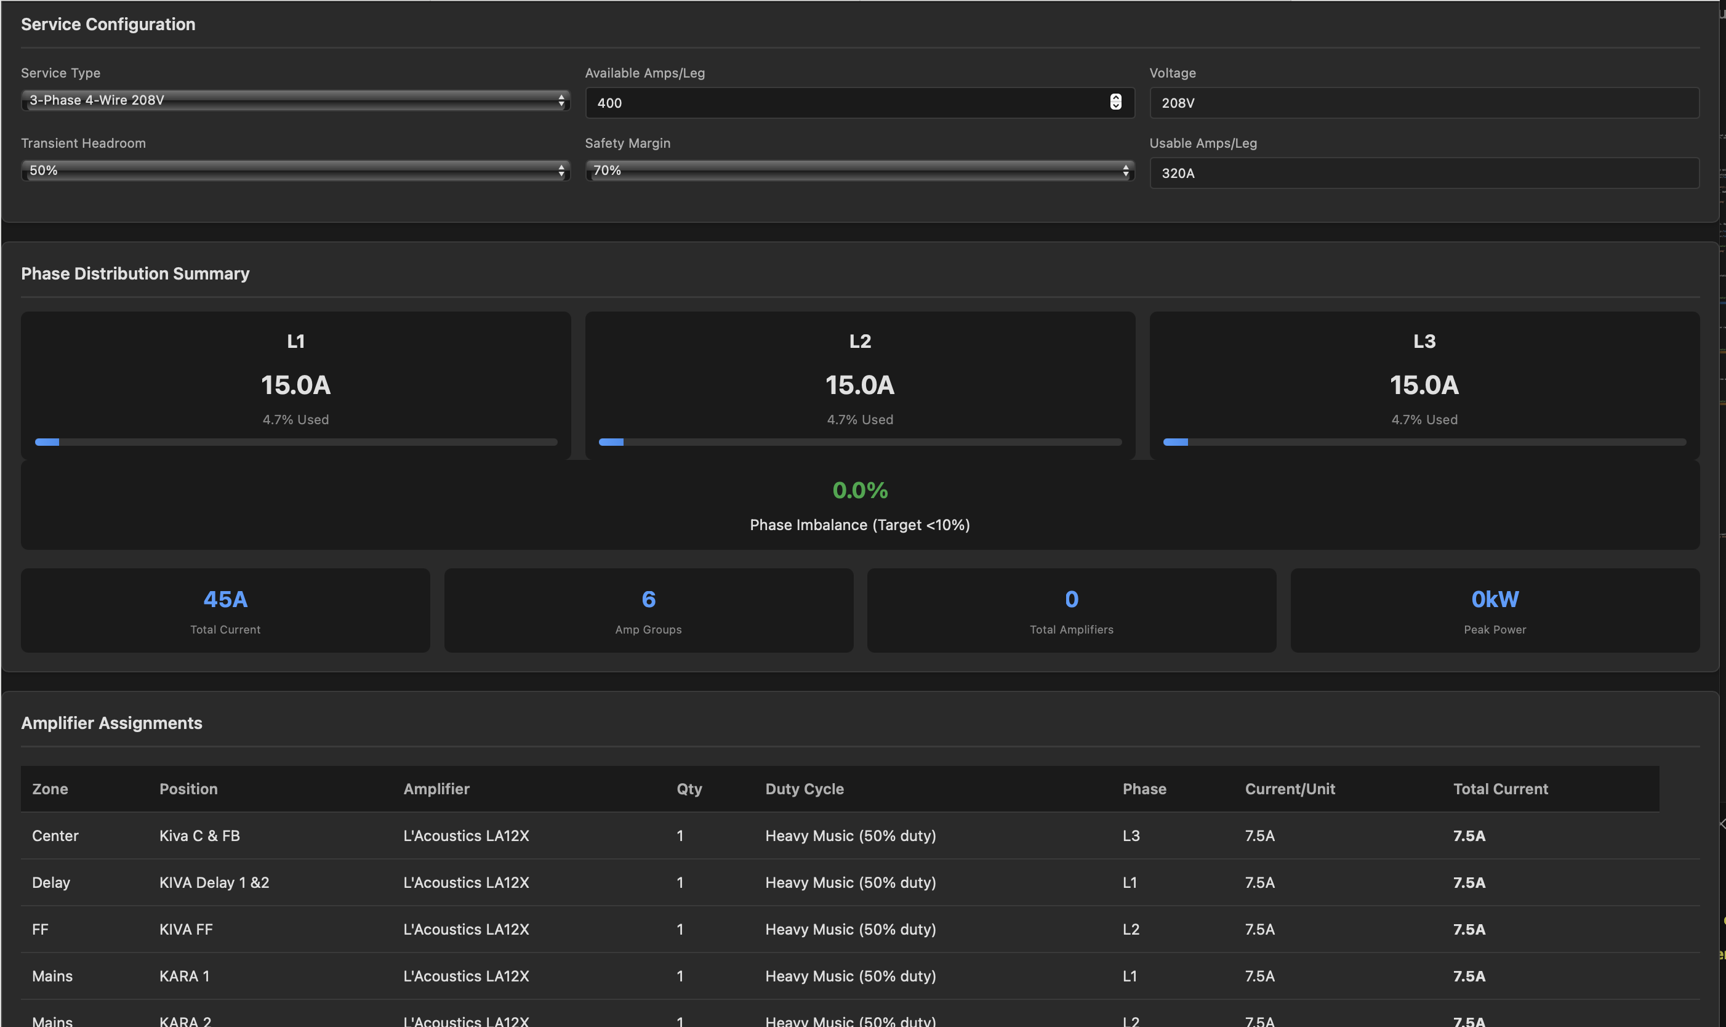
Task: Click the Total Current column header
Action: 1501,789
